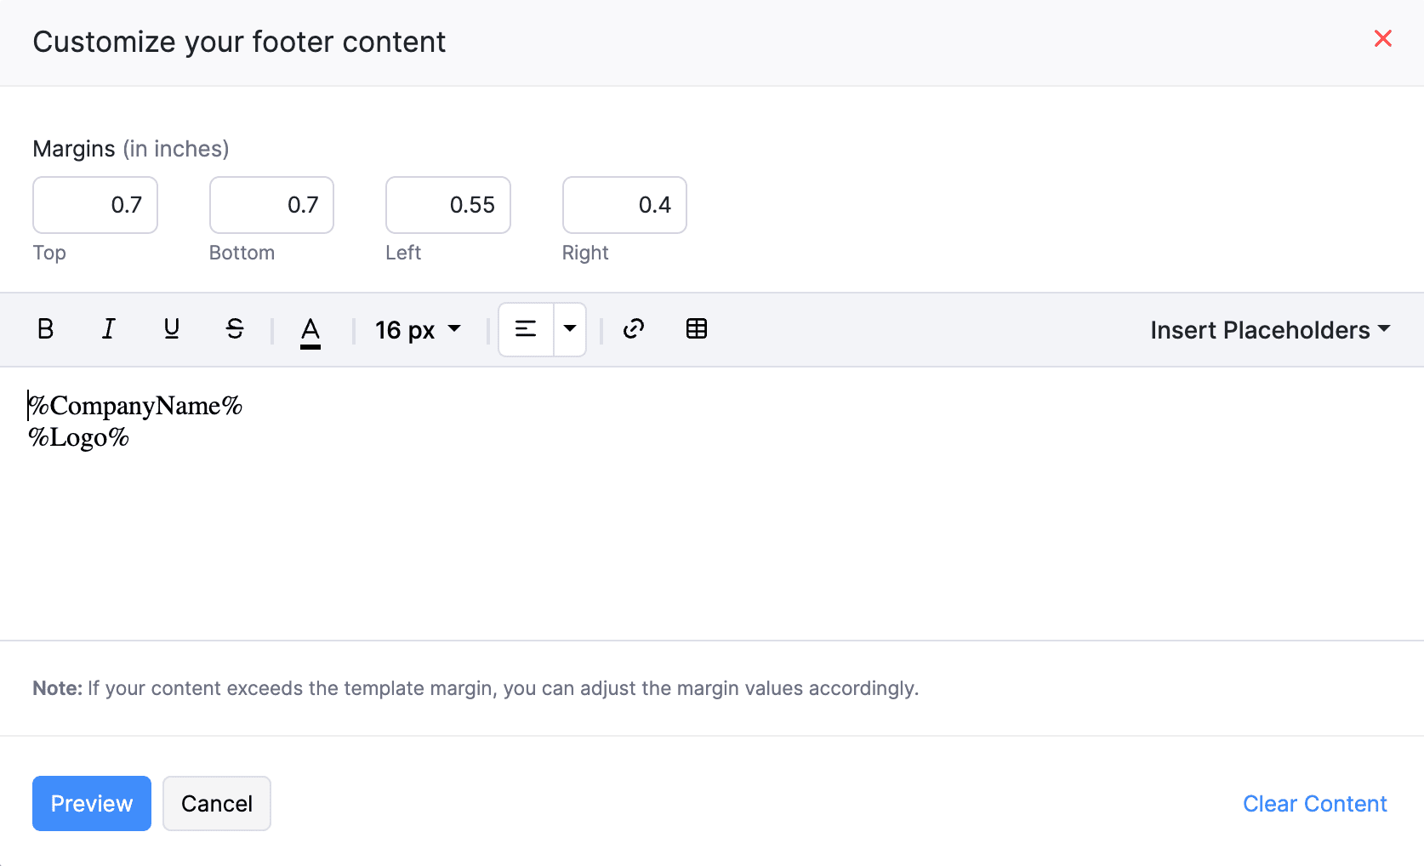Toggle italic formatting
The width and height of the screenshot is (1424, 866).
108,329
